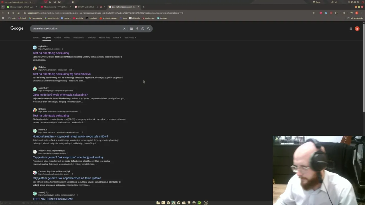Click the Chrome address bar URL
365x205 pixels.
[106, 13]
